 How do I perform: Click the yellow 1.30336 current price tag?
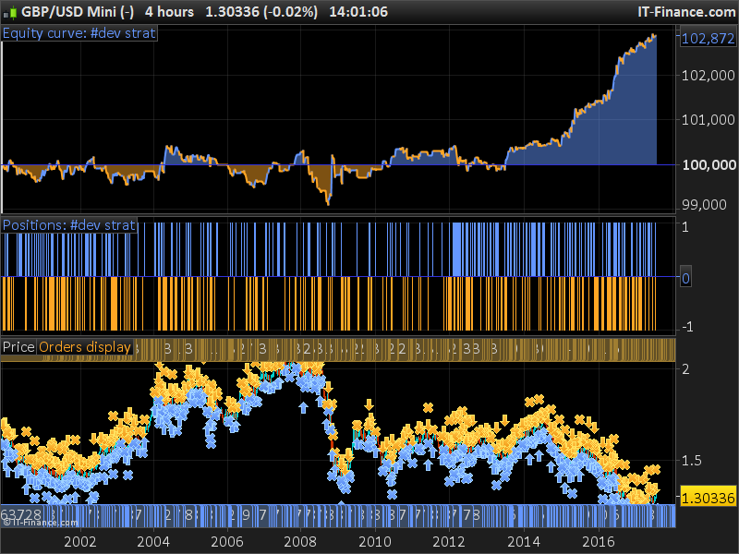[x=707, y=498]
